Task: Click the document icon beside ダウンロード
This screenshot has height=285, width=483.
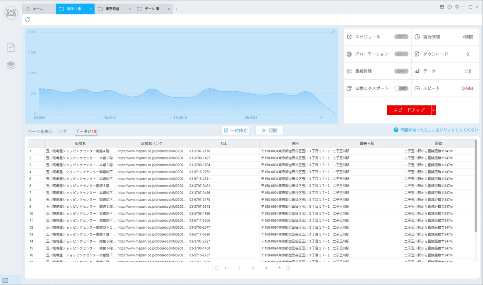Action: (417, 54)
